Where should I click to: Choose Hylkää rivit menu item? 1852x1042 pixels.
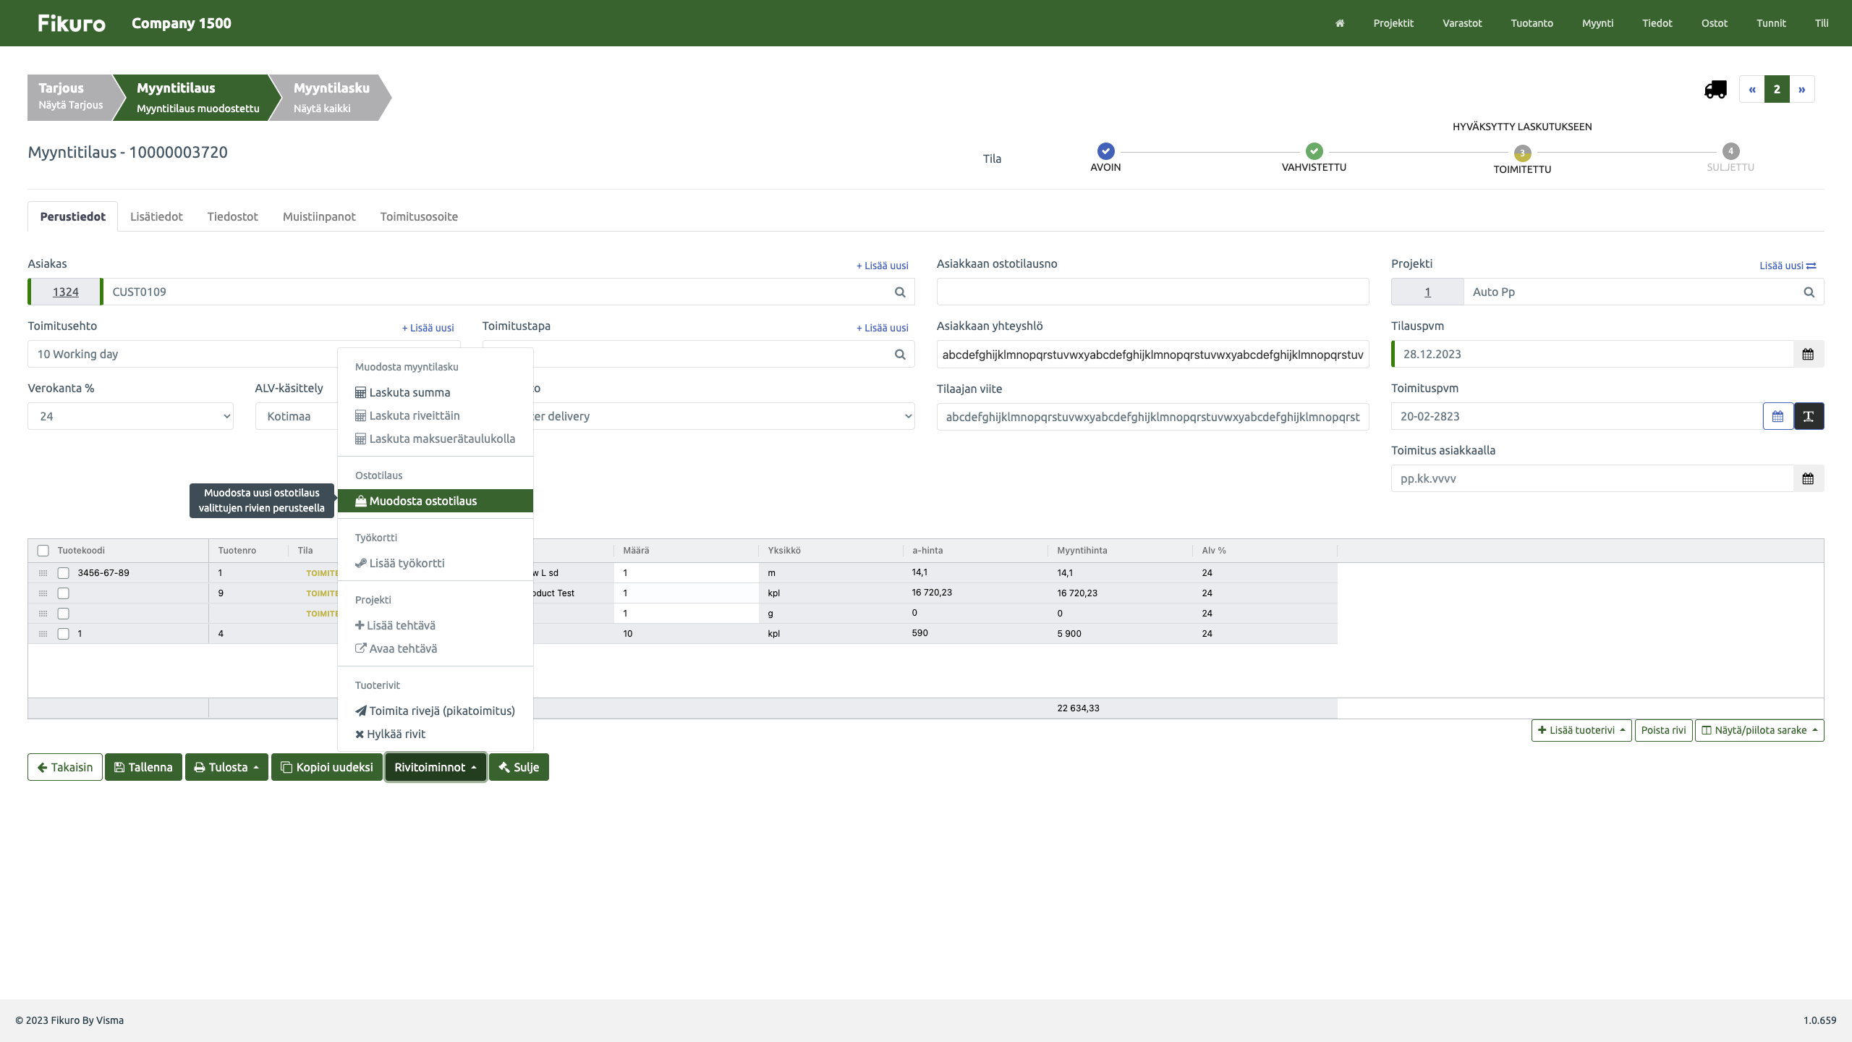tap(435, 734)
